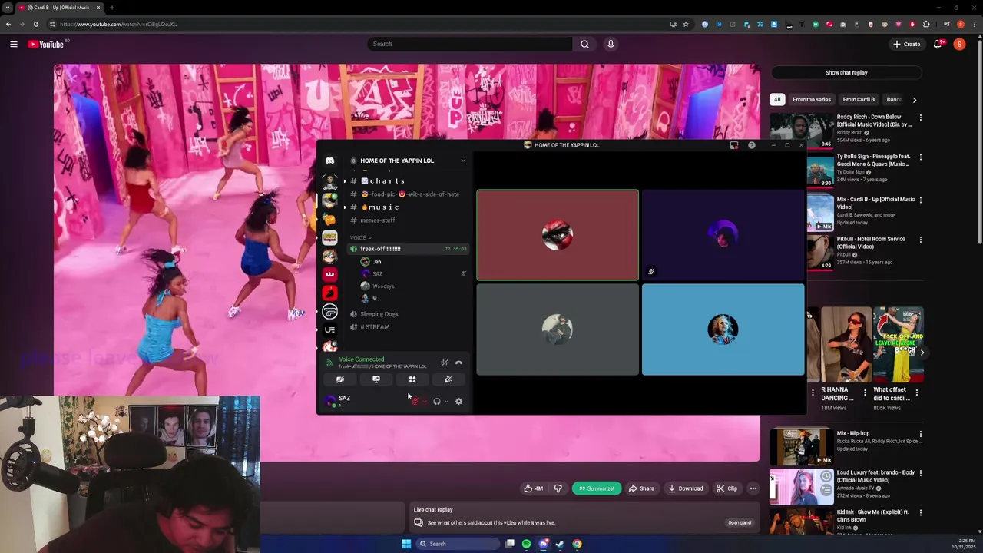Open Discord soundboard

[x=448, y=379]
